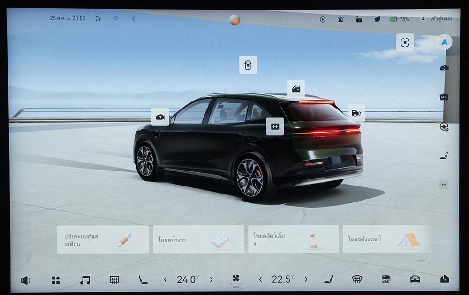469x295 pixels.
Task: Toggle the fan AUTO climate mode
Action: click(x=236, y=280)
